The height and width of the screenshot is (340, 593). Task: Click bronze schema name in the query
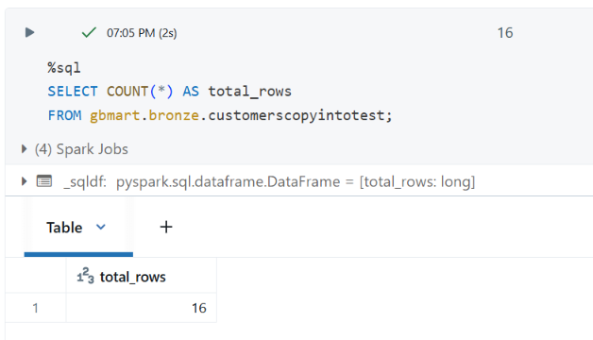[174, 115]
